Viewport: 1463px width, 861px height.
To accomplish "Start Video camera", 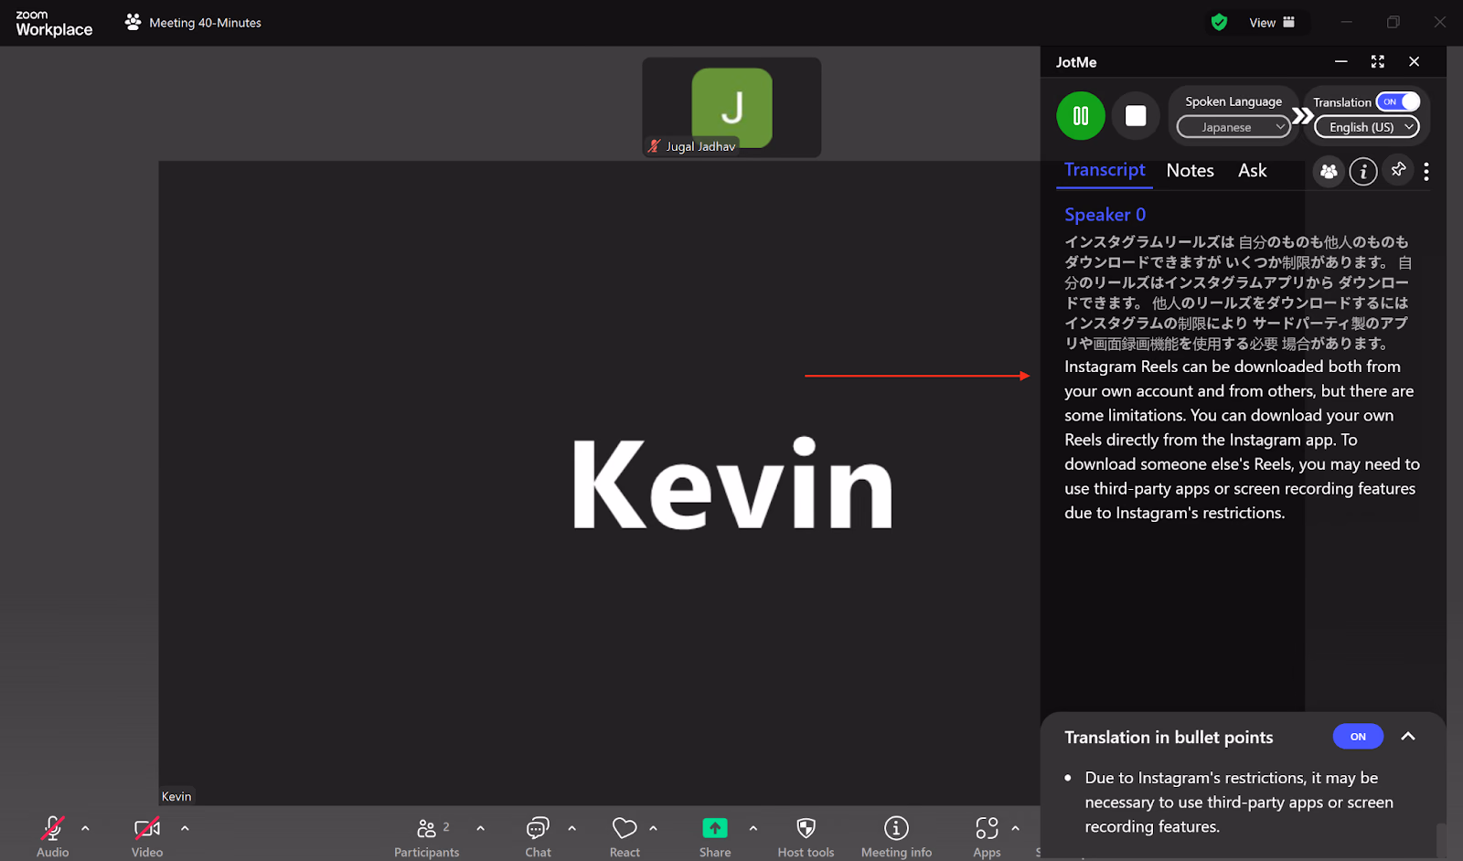I will pyautogui.click(x=147, y=835).
